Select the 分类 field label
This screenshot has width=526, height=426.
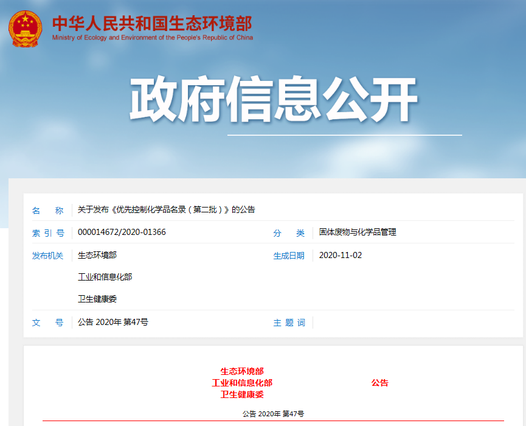click(x=289, y=233)
